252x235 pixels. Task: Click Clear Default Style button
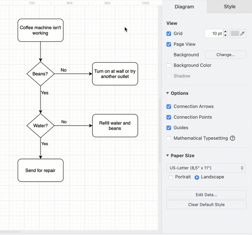tap(206, 204)
